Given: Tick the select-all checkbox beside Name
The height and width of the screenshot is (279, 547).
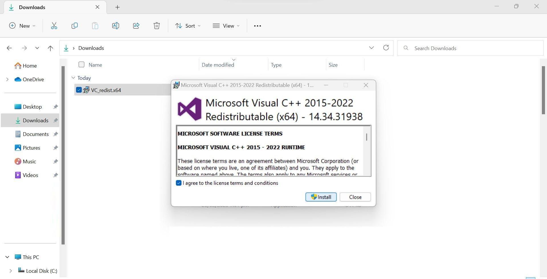Looking at the screenshot, I should [81, 65].
